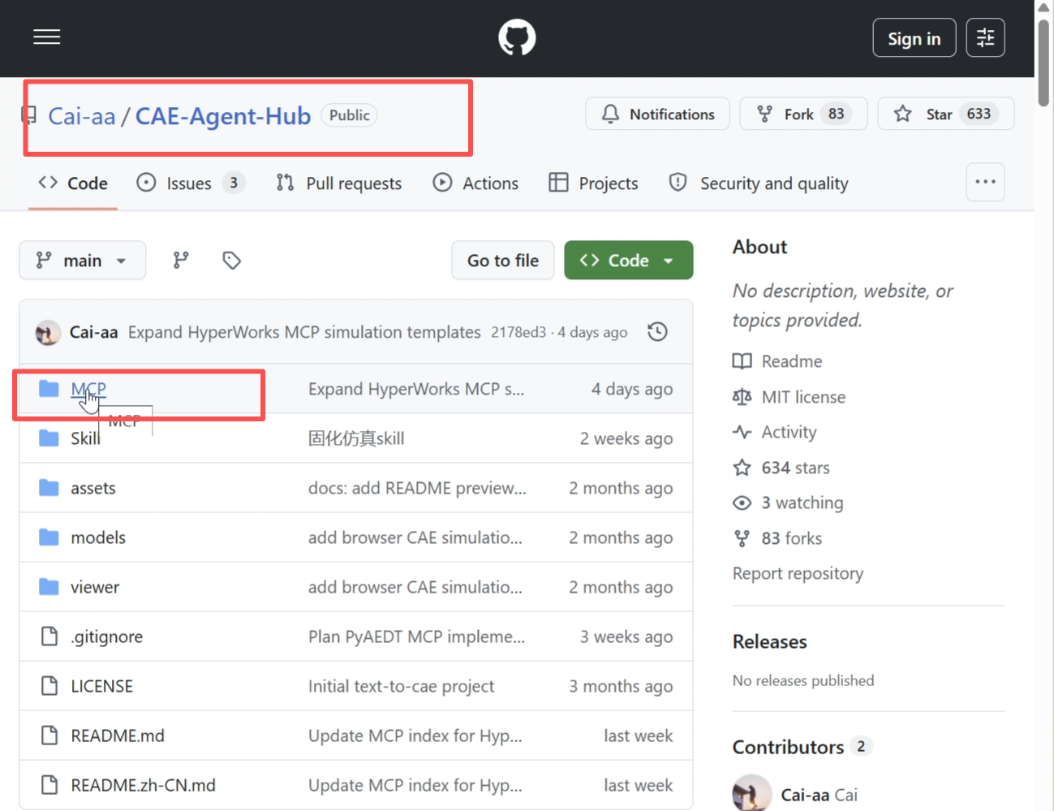This screenshot has width=1054, height=811.
Task: Click the Go to file button
Action: click(503, 261)
